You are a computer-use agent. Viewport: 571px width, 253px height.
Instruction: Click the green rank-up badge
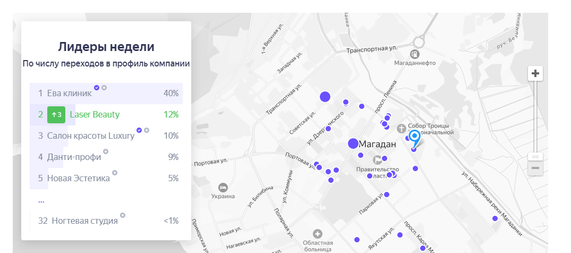coord(56,114)
